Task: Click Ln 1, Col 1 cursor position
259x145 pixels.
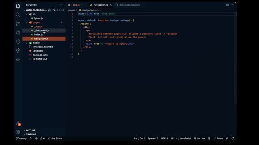Action: coord(140,139)
